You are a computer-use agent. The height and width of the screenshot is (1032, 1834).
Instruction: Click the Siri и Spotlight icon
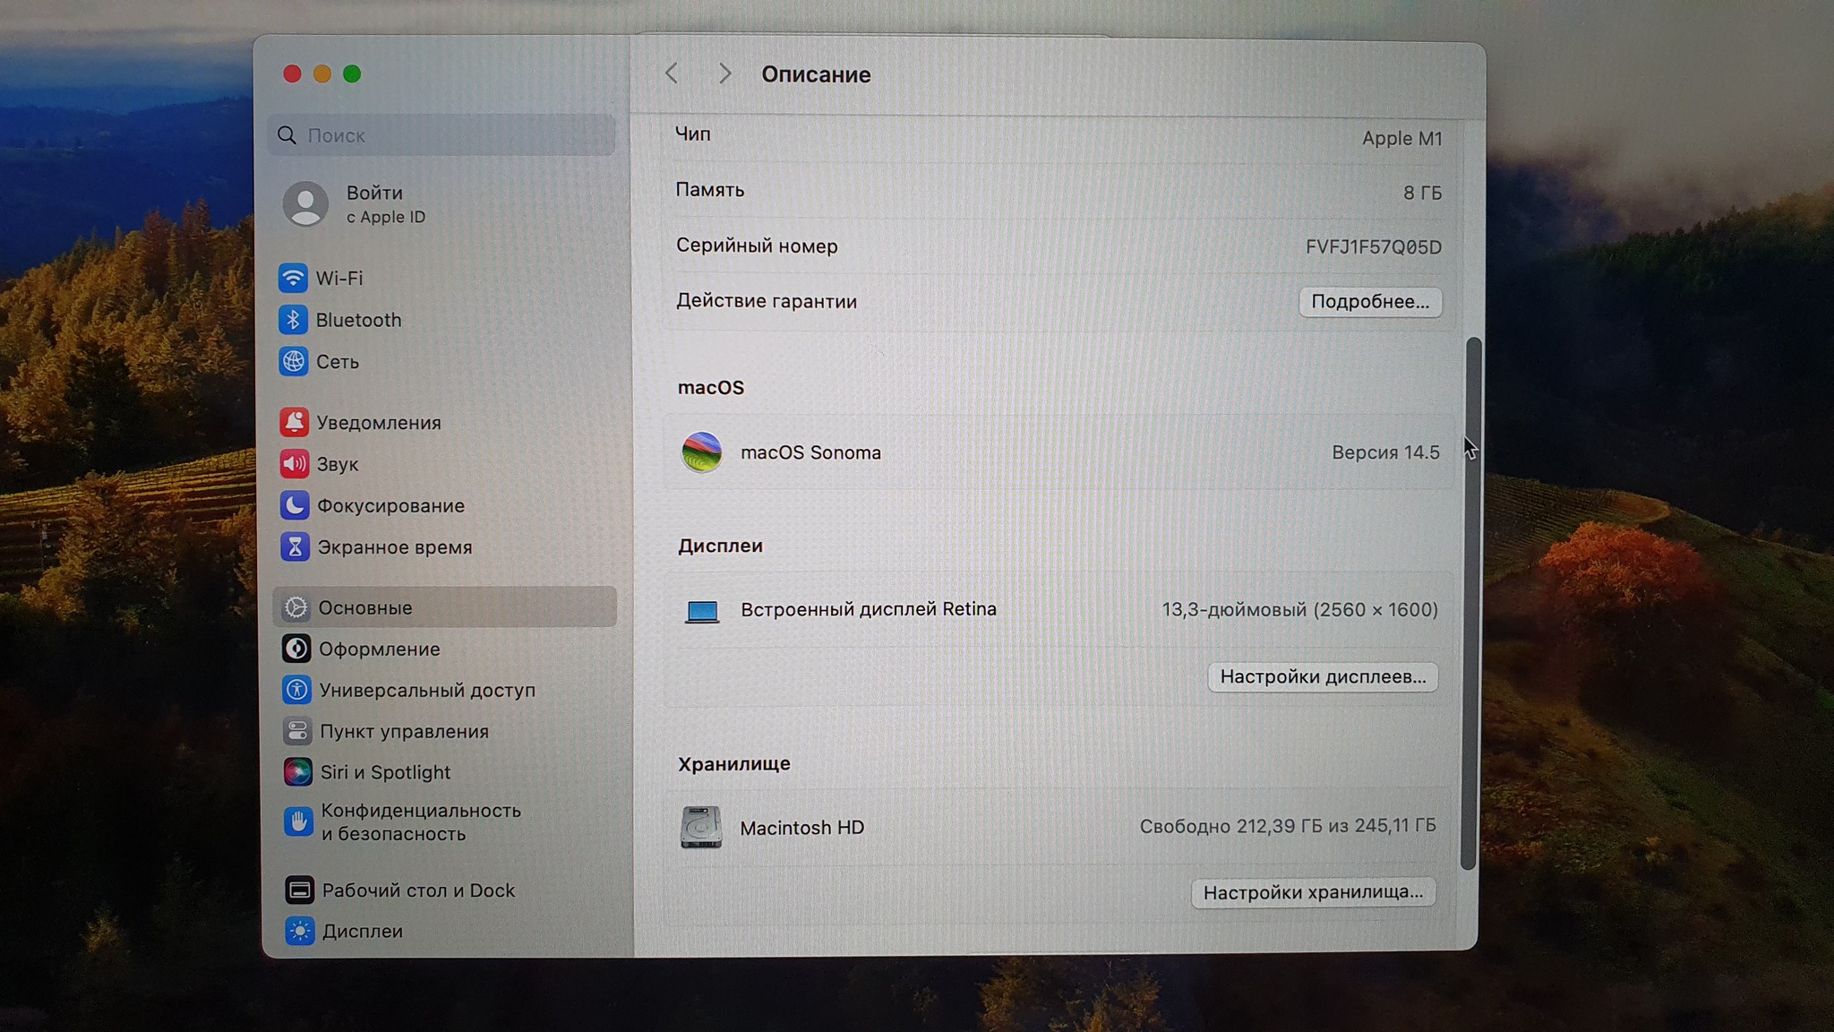297,771
